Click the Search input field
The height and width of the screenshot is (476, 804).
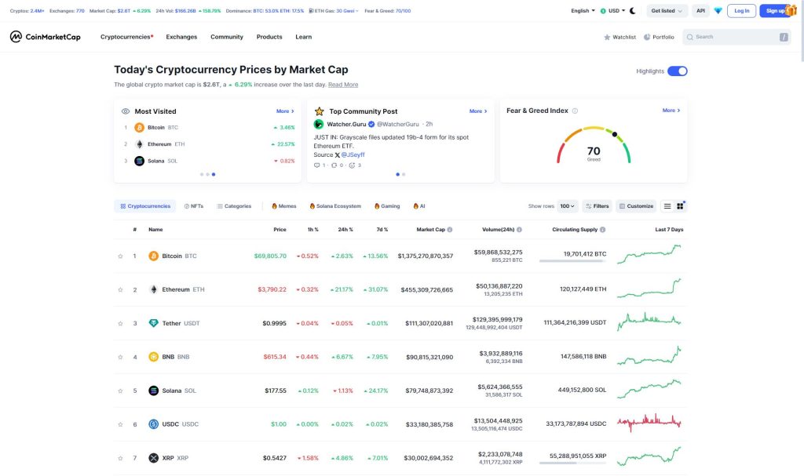tap(736, 37)
